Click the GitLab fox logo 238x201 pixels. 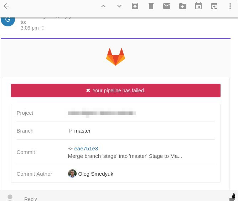(115, 57)
